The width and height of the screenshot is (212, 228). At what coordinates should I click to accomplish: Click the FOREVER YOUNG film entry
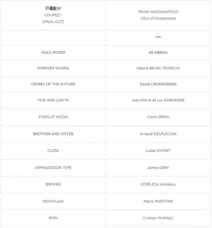pyautogui.click(x=53, y=68)
